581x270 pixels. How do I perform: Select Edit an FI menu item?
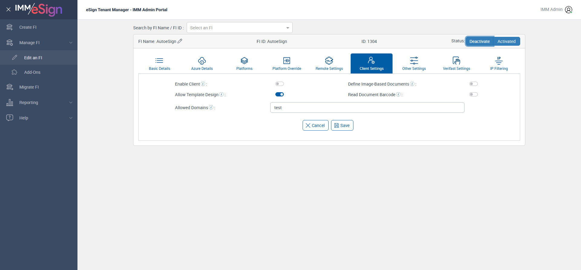[x=39, y=57]
